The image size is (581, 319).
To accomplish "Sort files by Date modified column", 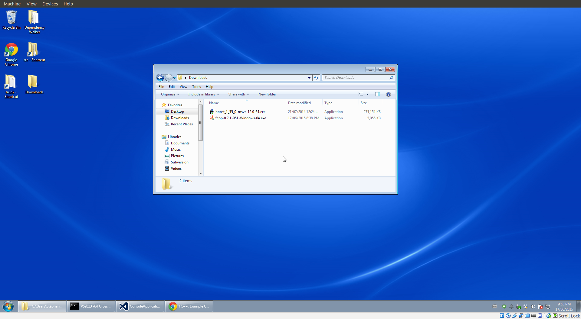I will [299, 103].
